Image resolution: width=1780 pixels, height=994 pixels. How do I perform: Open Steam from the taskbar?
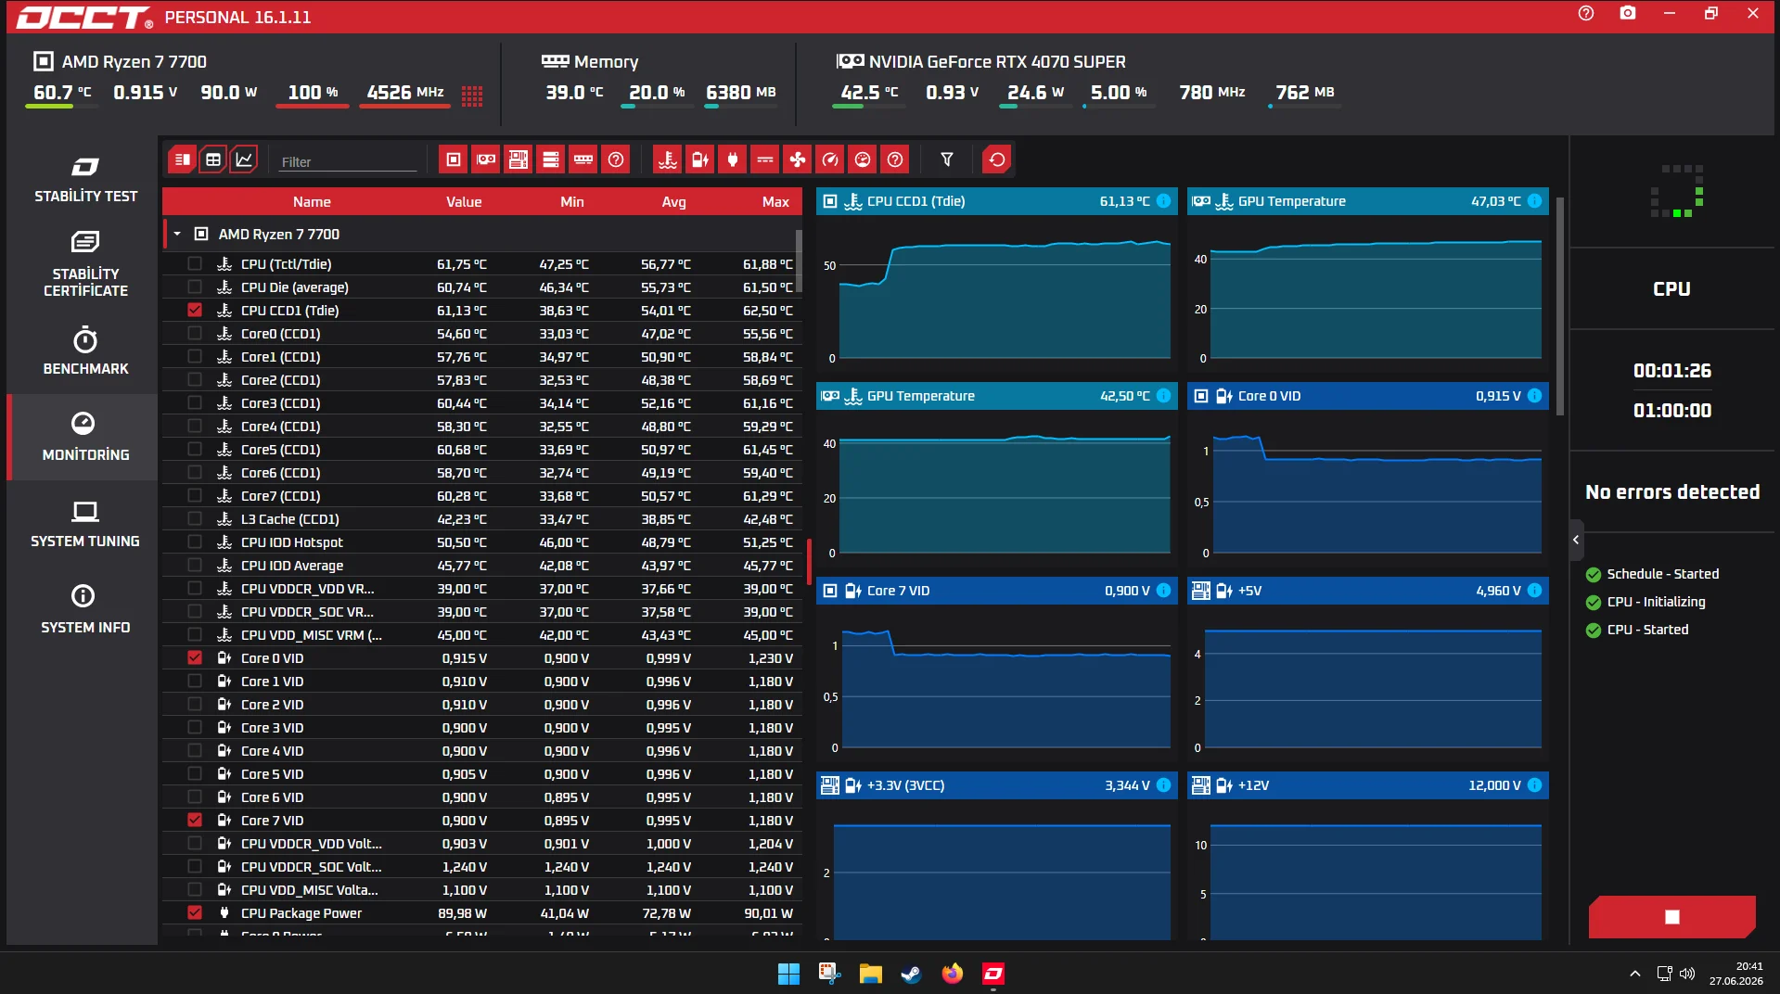point(911,974)
